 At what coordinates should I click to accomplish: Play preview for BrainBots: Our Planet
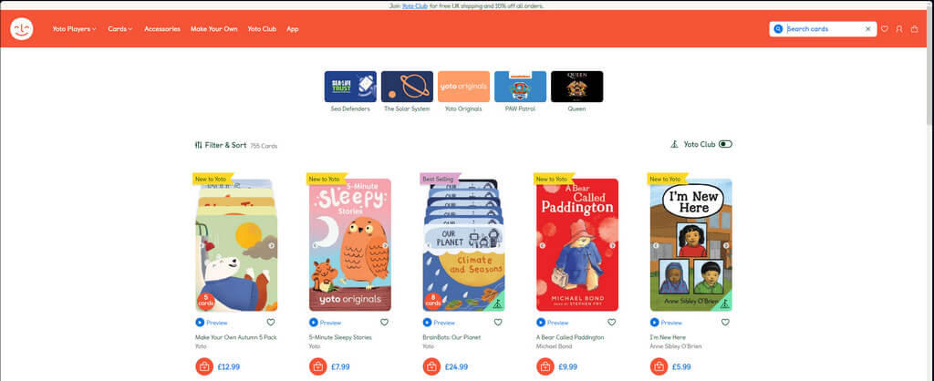(439, 323)
